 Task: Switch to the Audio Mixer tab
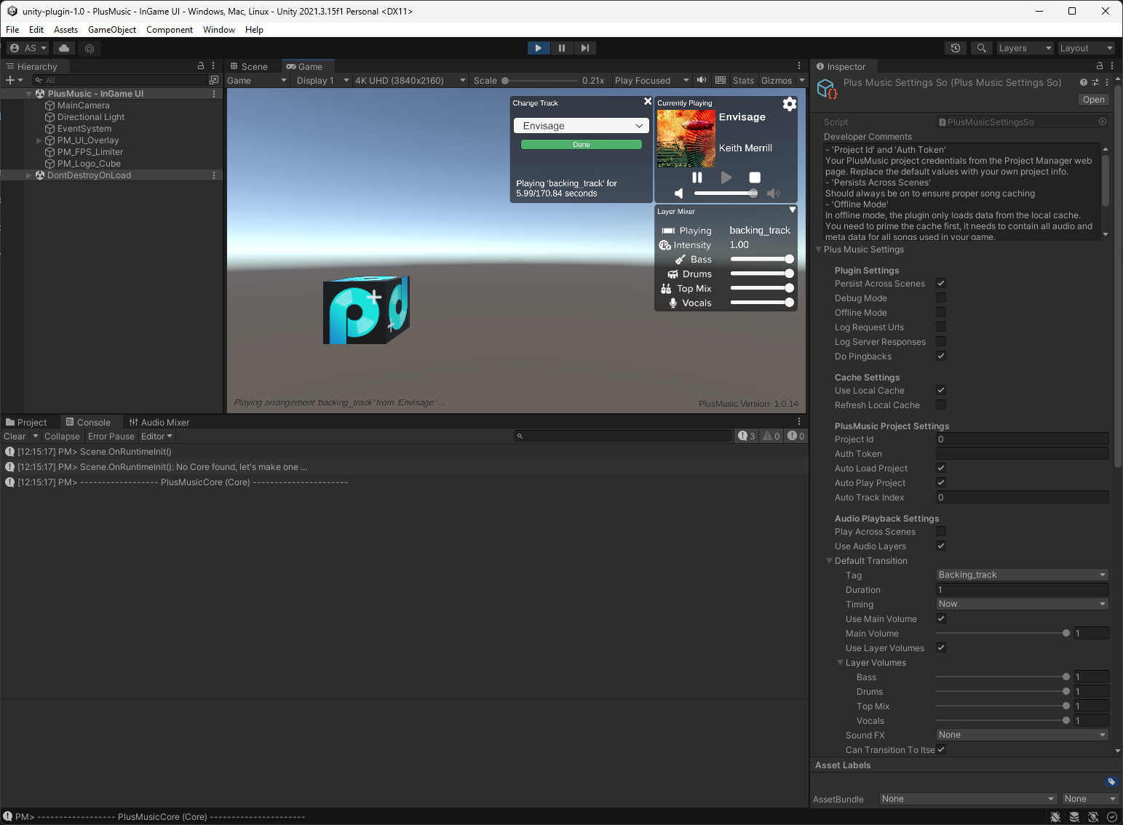tap(159, 422)
